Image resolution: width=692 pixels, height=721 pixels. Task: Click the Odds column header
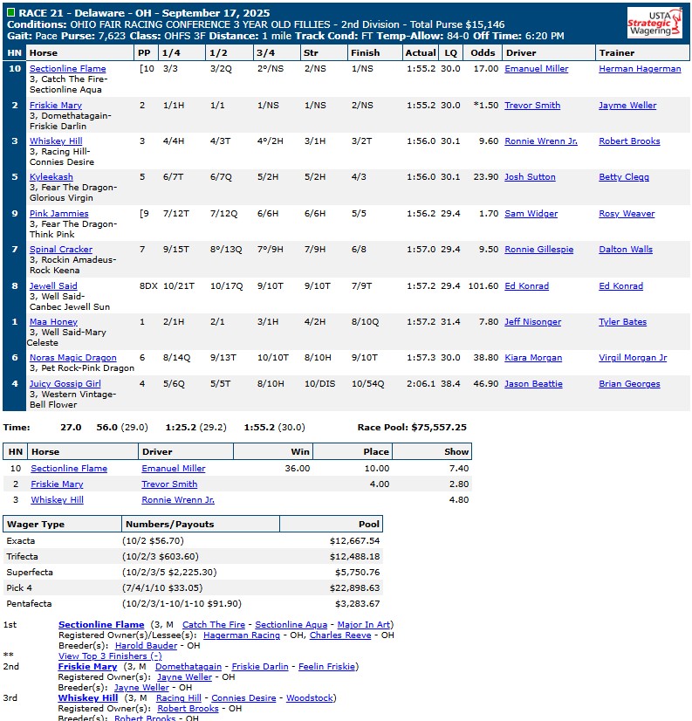click(483, 52)
